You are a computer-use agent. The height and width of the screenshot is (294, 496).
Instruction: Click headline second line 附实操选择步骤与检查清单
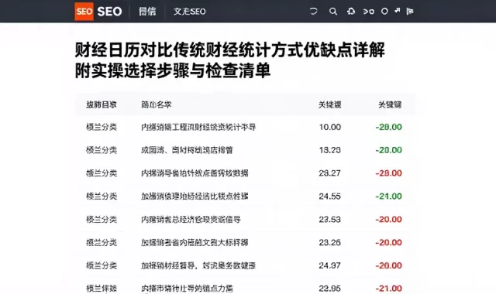point(173,70)
